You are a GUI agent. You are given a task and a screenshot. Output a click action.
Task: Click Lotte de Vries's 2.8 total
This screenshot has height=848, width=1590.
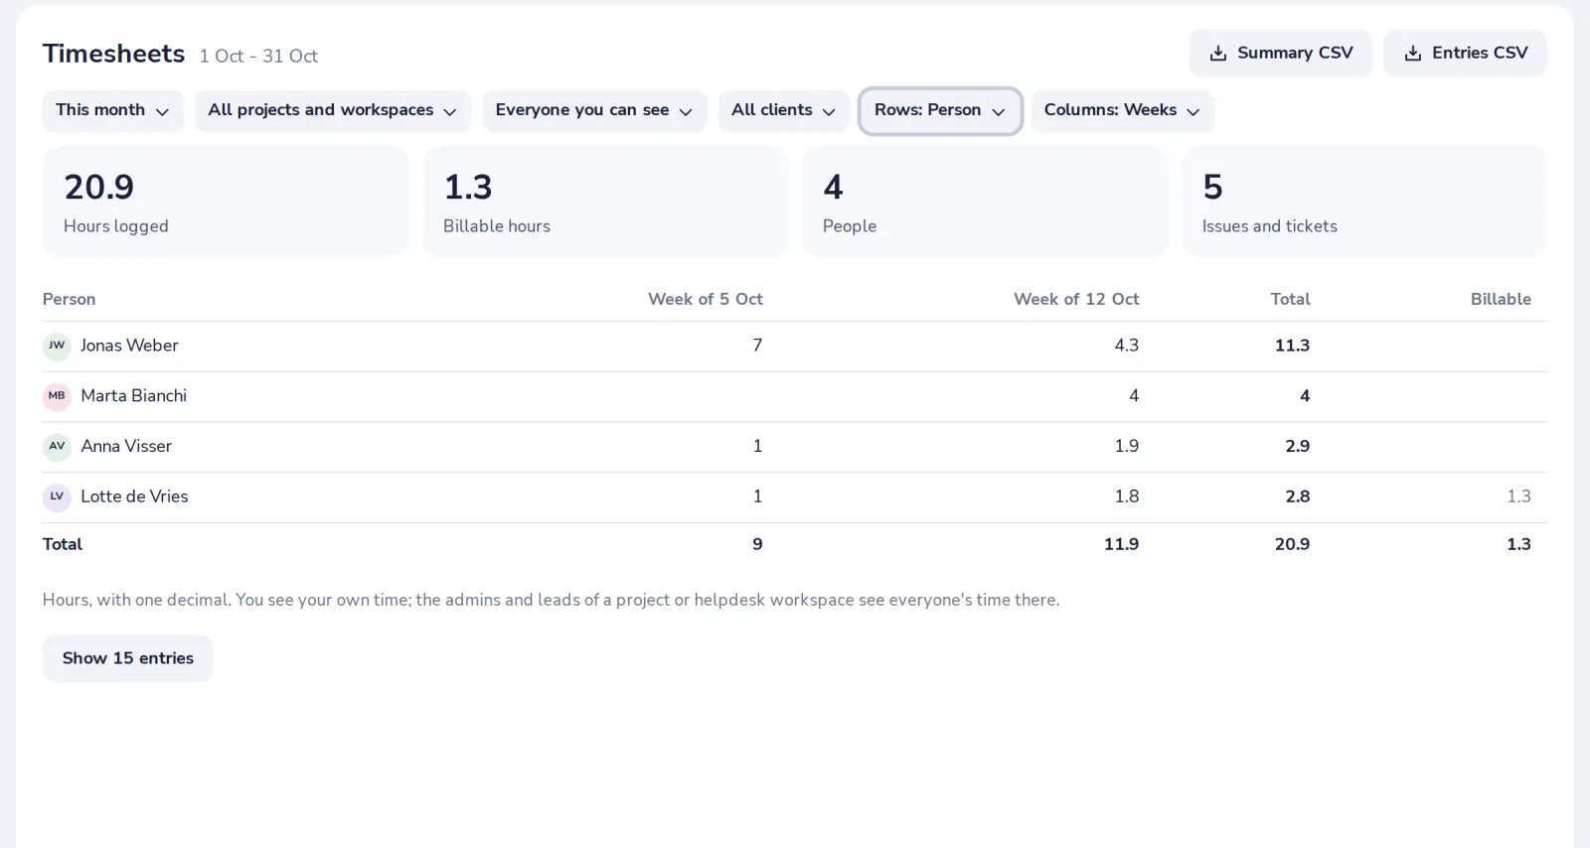[x=1298, y=496]
